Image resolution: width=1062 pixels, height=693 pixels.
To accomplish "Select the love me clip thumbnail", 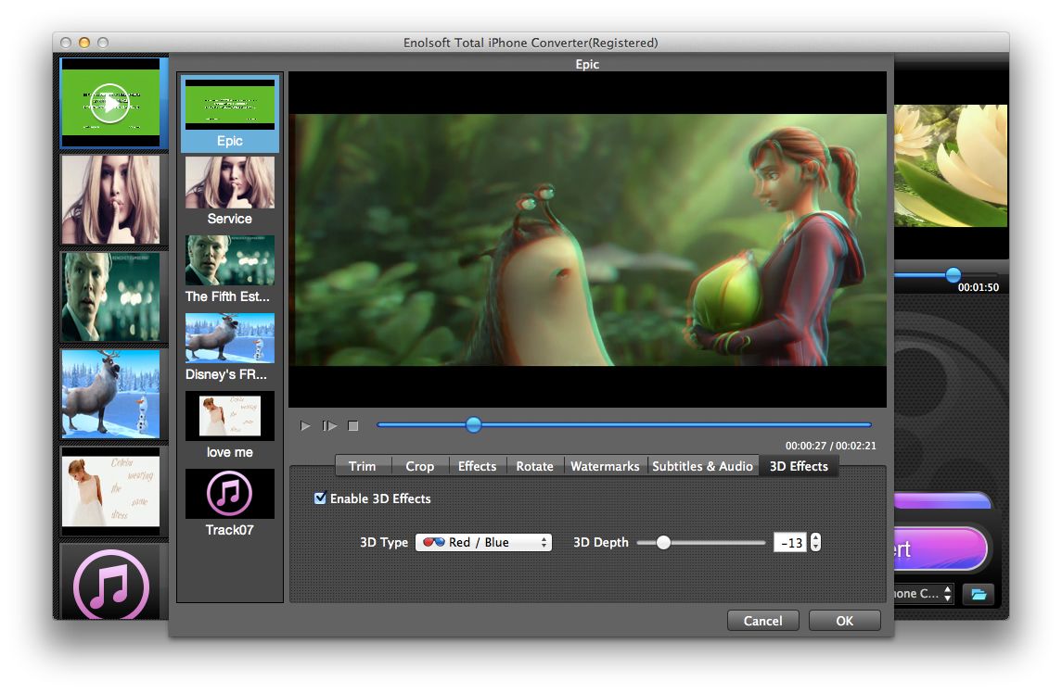I will [x=230, y=416].
